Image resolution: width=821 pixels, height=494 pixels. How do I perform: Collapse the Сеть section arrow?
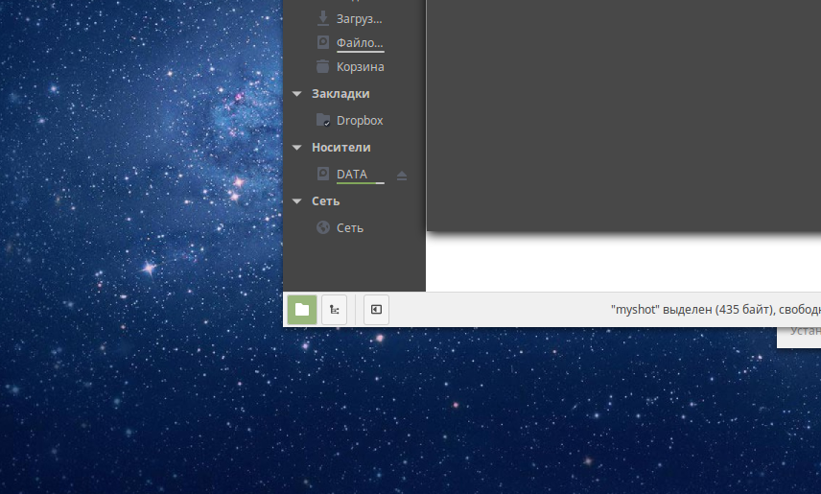tap(297, 201)
